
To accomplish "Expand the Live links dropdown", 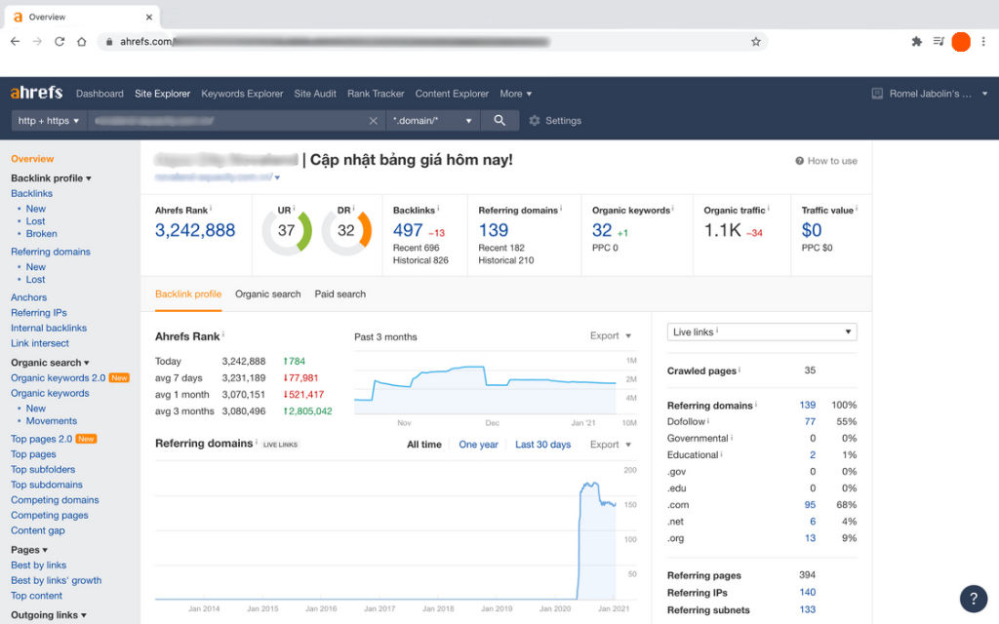I will tap(761, 331).
